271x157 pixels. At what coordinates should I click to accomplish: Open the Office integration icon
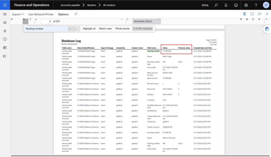point(245,14)
